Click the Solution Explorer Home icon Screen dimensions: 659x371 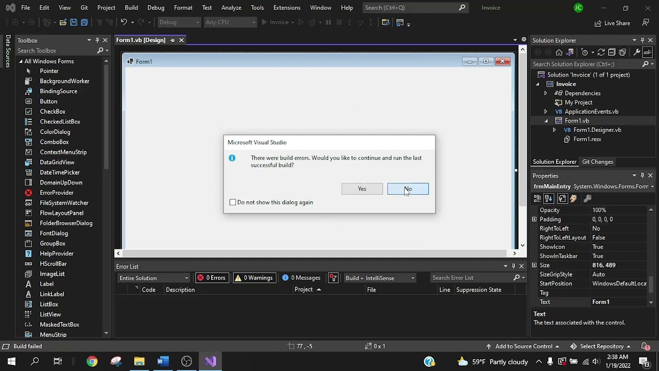[x=559, y=53]
